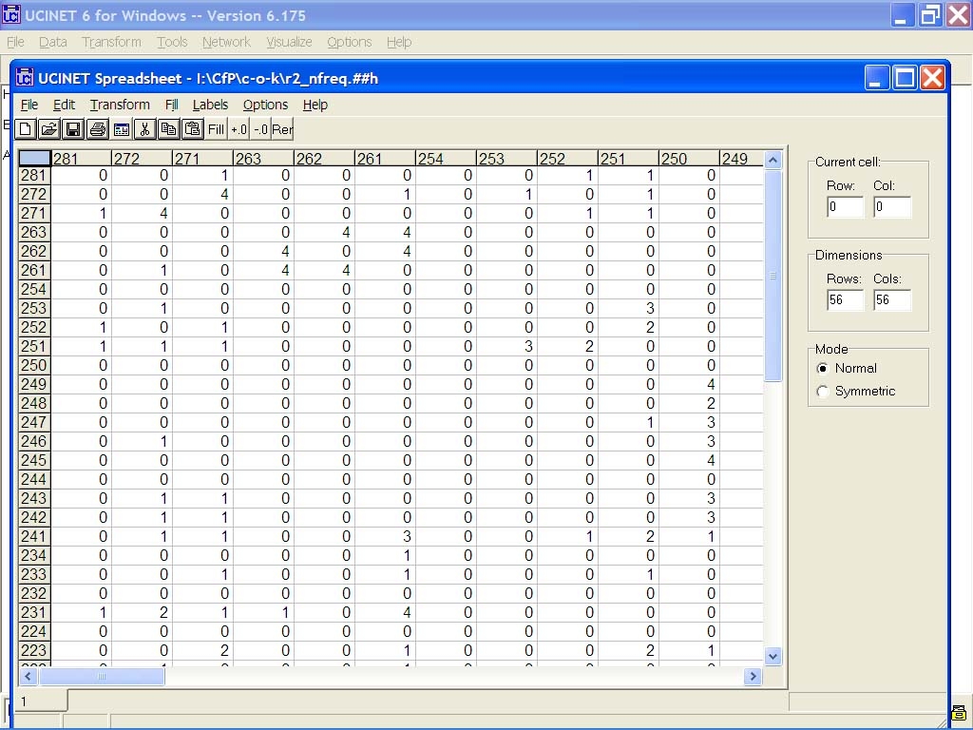This screenshot has height=730, width=973.
Task: Click the Open file folder icon
Action: (x=49, y=129)
